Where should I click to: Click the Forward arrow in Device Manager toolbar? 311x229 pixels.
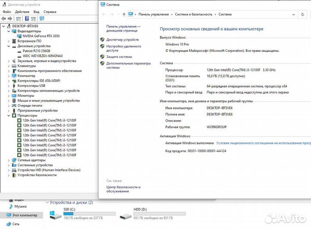coord(10,19)
